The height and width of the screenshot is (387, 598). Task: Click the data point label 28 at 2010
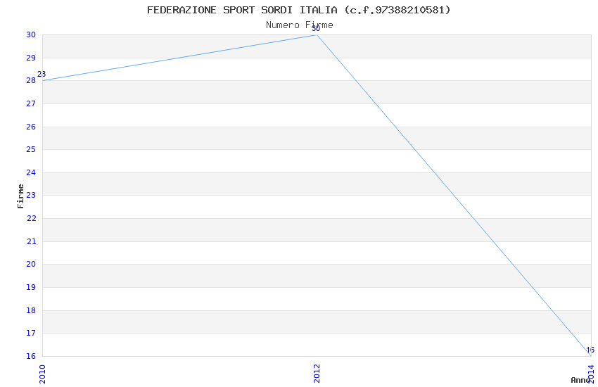tap(42, 74)
